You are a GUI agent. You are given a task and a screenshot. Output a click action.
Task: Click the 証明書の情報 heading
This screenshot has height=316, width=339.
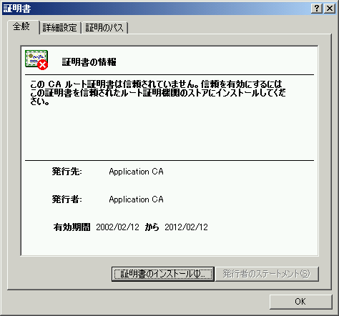[x=89, y=62]
